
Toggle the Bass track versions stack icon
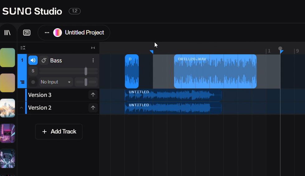(x=22, y=82)
